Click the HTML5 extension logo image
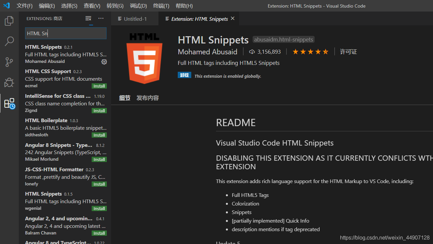The height and width of the screenshot is (244, 433). point(144,58)
